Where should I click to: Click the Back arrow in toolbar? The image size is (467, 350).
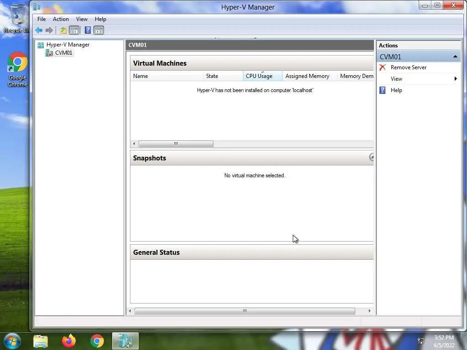pyautogui.click(x=39, y=30)
